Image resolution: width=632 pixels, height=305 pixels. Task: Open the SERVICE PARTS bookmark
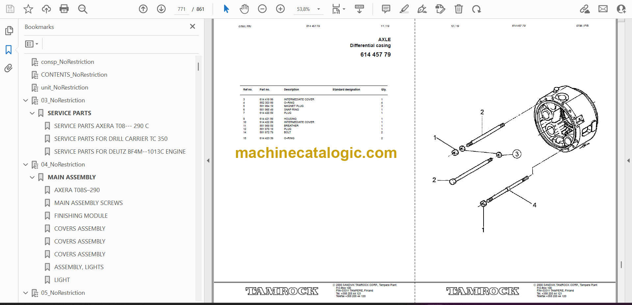coord(69,113)
